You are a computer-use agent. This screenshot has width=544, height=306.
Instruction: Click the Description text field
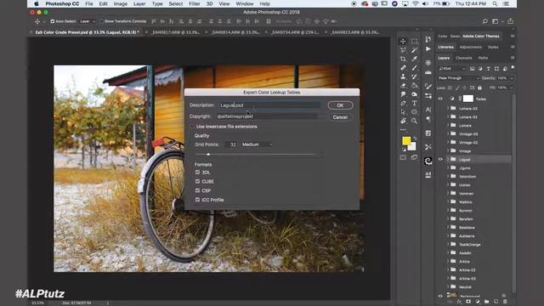pos(269,105)
